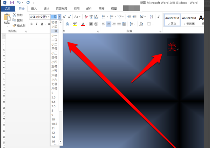Viewport: 210px width, 148px height.
Task: Click the Undo arrow icon
Action: coord(19,2)
